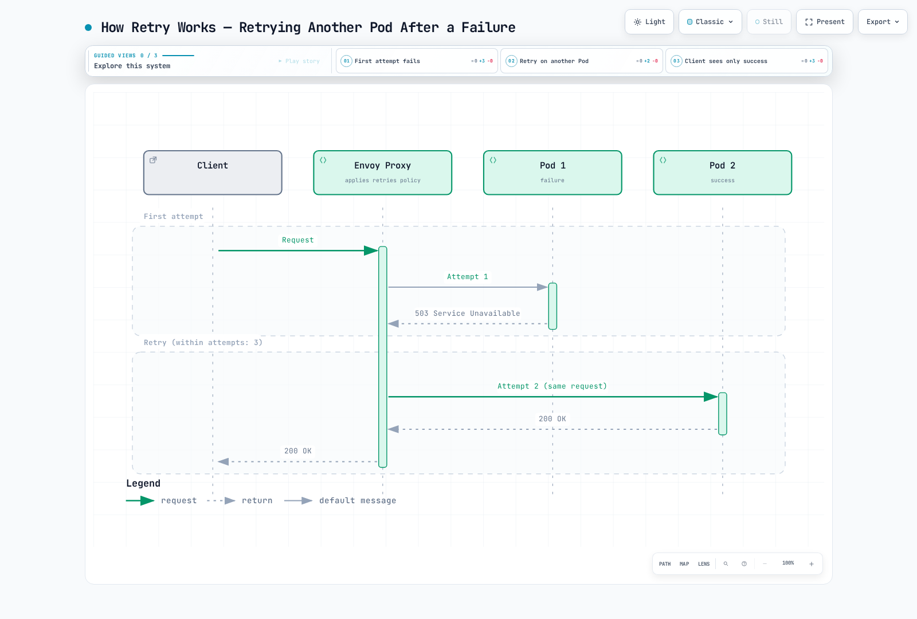This screenshot has width=917, height=619.
Task: Click the Request message label
Action: (x=298, y=240)
